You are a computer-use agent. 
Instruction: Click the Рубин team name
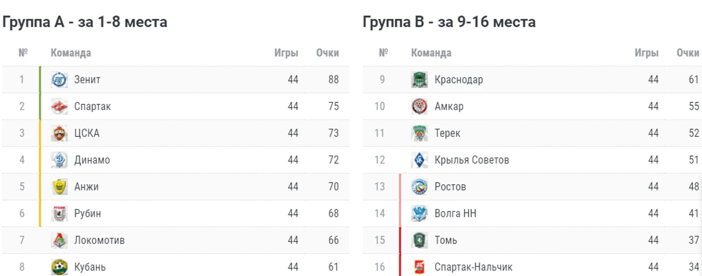(88, 213)
